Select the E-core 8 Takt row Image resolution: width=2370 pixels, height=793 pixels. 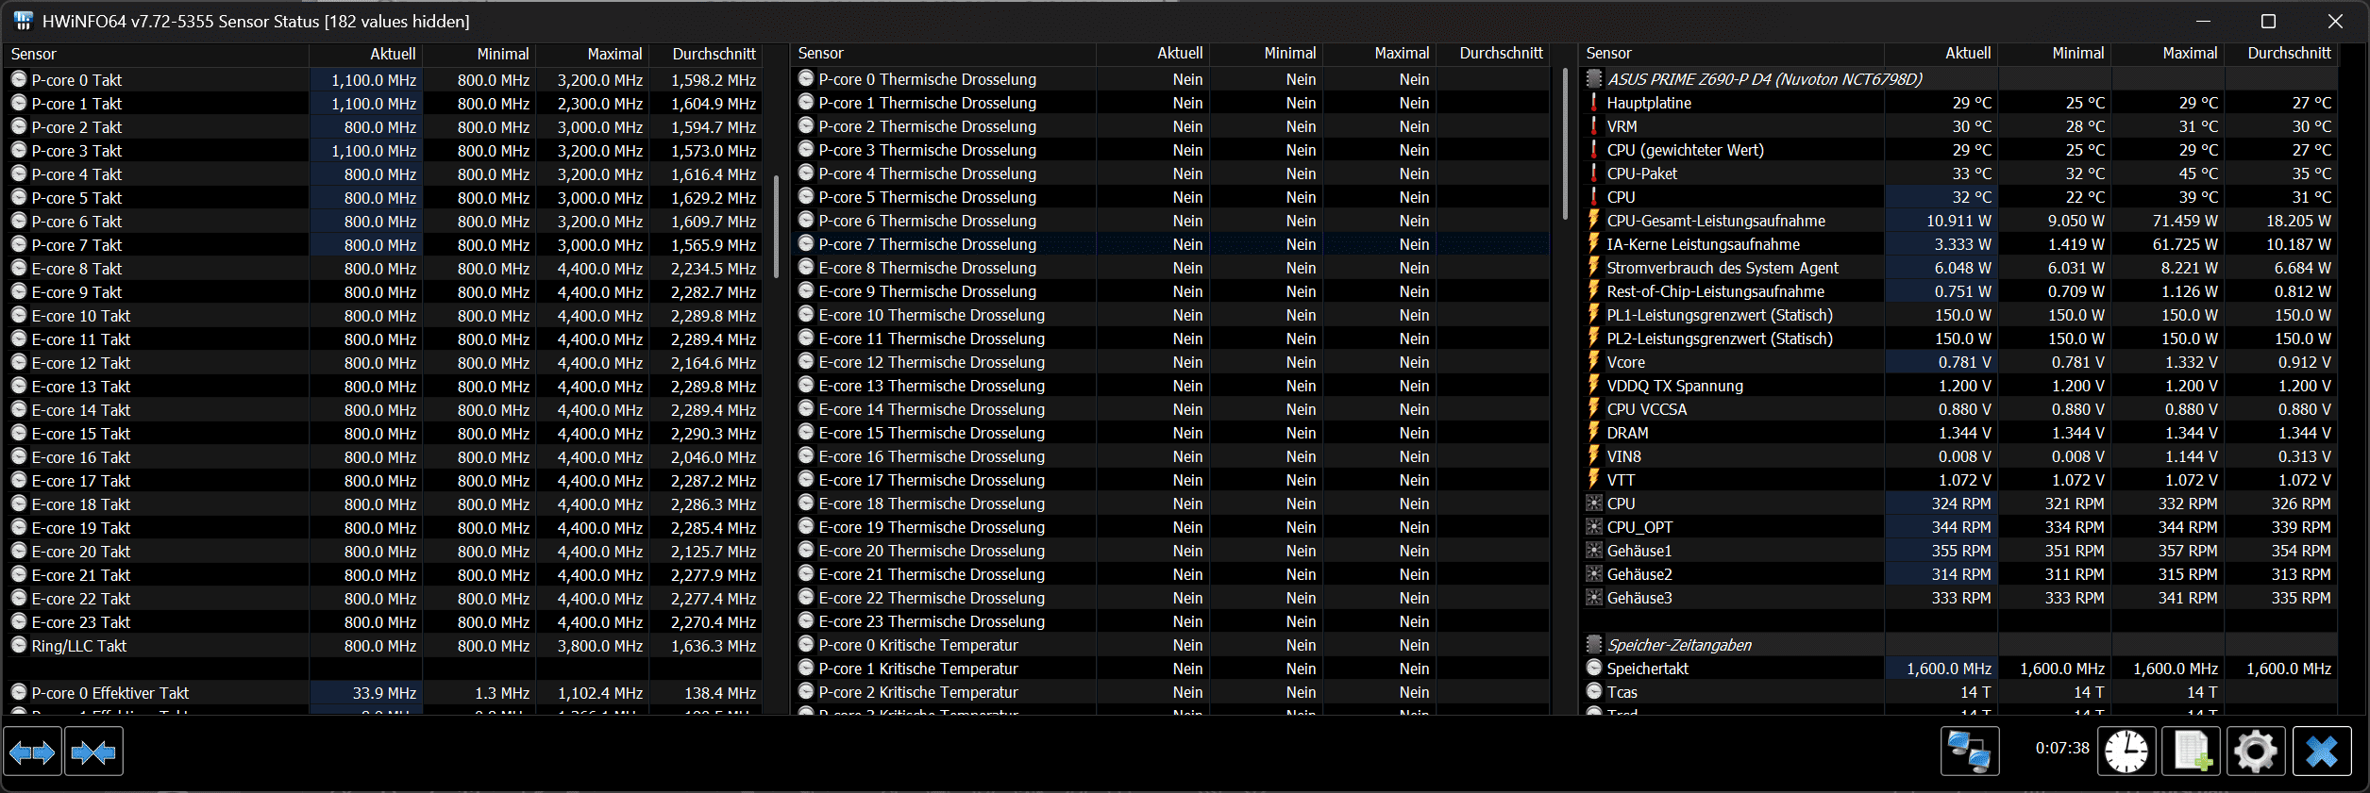pos(383,269)
